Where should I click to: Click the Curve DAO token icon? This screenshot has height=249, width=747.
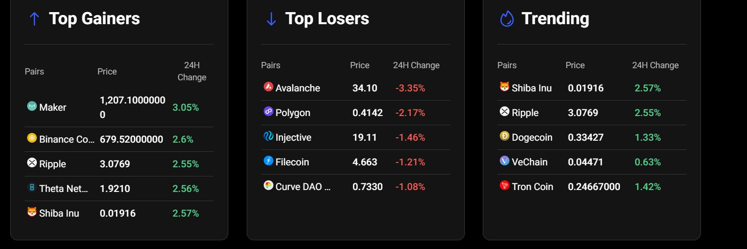[268, 185]
